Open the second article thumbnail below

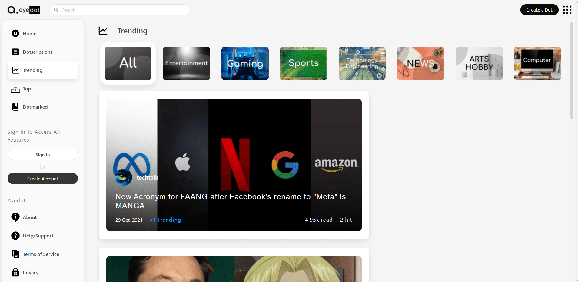[234, 269]
